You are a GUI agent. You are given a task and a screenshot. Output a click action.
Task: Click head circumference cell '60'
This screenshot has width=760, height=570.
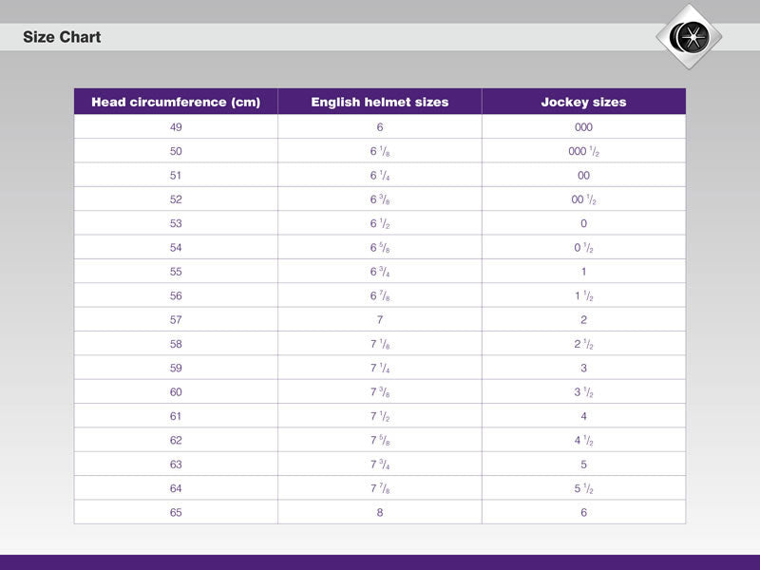(x=176, y=392)
